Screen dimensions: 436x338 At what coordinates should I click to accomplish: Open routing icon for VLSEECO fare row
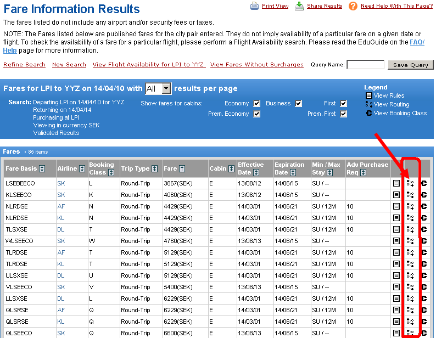[410, 287]
